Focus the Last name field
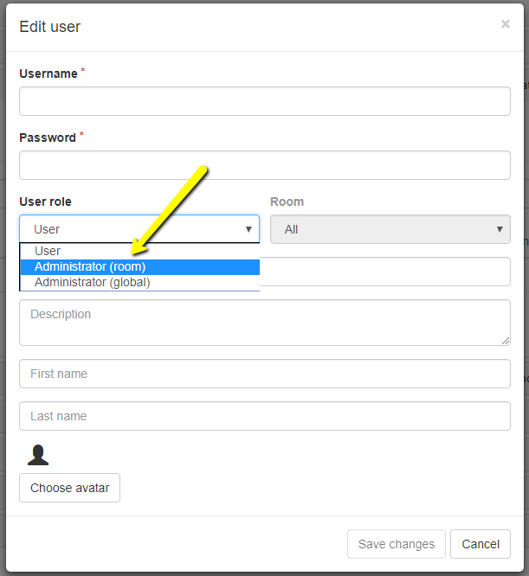 pos(264,416)
